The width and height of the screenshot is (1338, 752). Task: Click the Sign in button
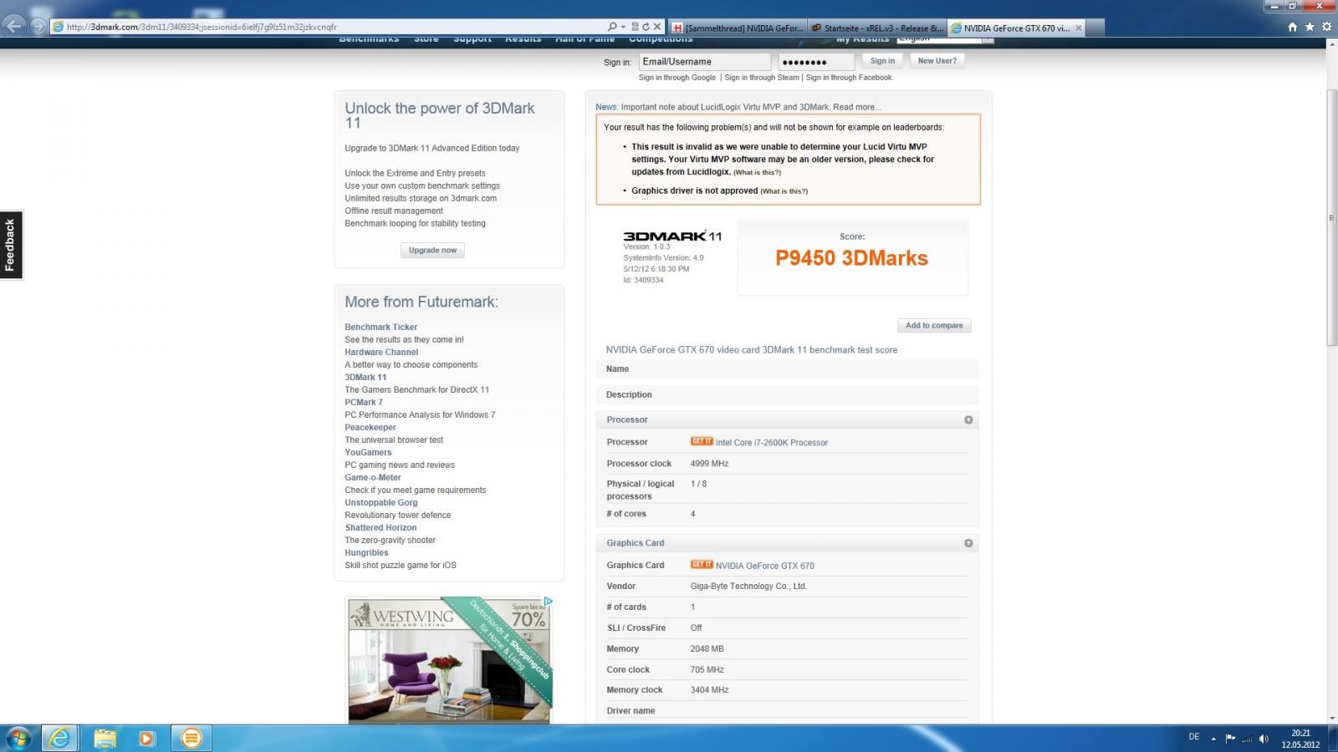[x=882, y=61]
